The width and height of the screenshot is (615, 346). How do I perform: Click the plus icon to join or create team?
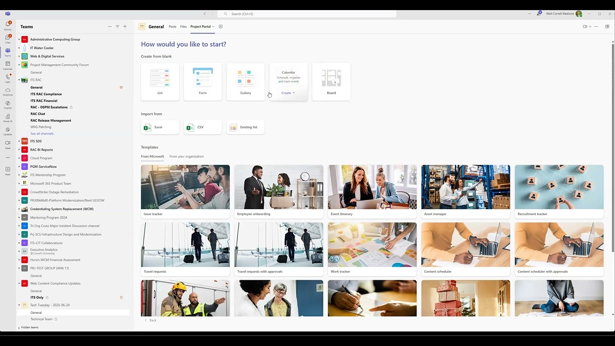tap(125, 26)
